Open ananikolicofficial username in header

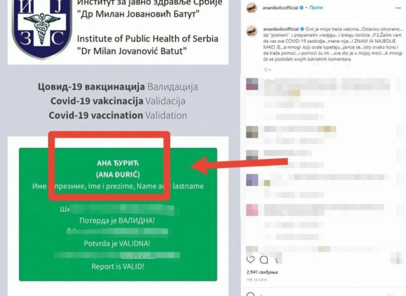point(281,8)
